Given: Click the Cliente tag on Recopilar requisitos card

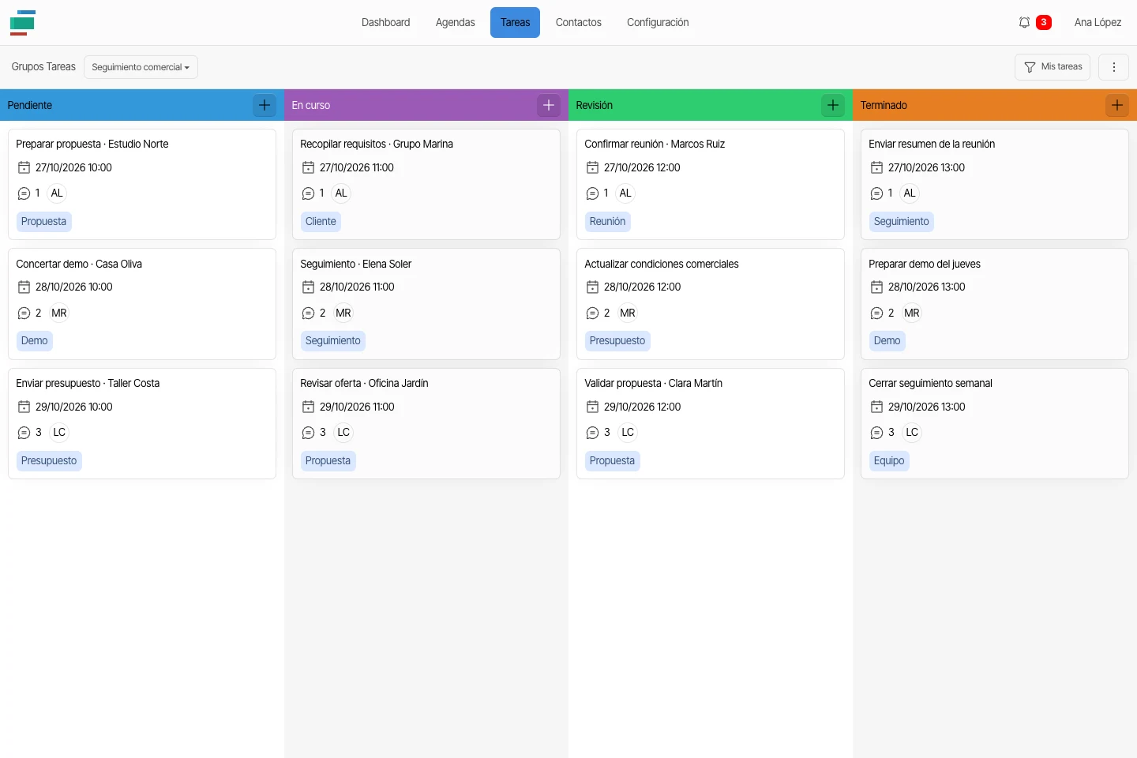Looking at the screenshot, I should click(x=321, y=222).
